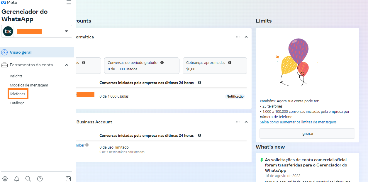
Task: Collapse the sidebar using the panel icon
Action: tap(68, 179)
